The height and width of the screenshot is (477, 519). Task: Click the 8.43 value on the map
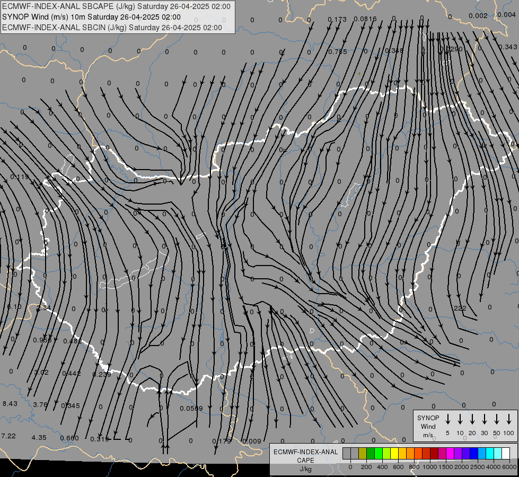[10, 403]
